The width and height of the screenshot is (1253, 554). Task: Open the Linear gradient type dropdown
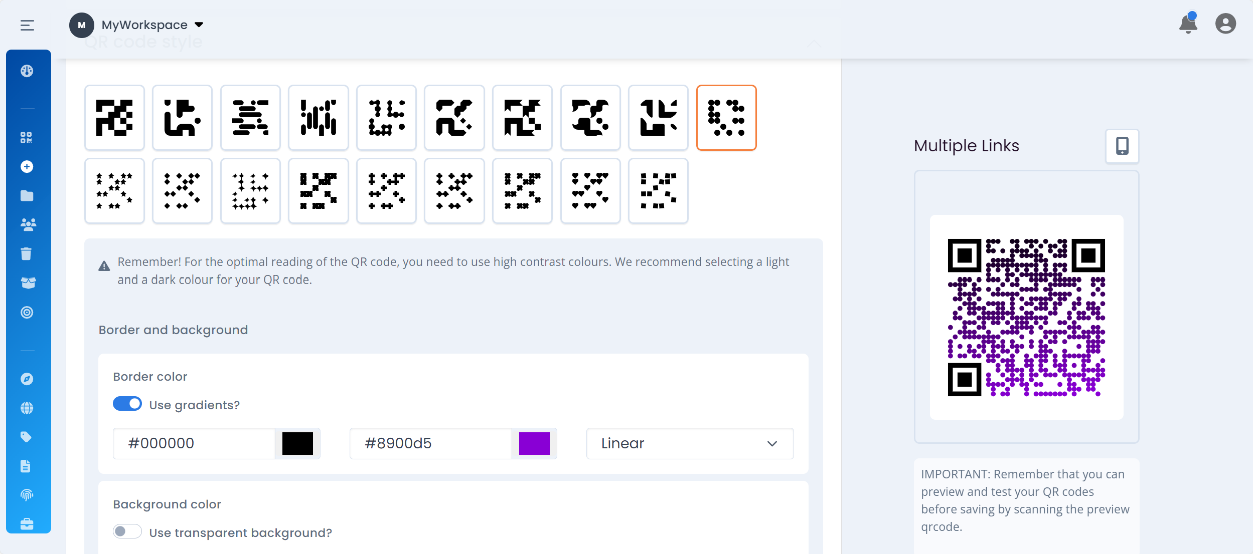pyautogui.click(x=689, y=443)
